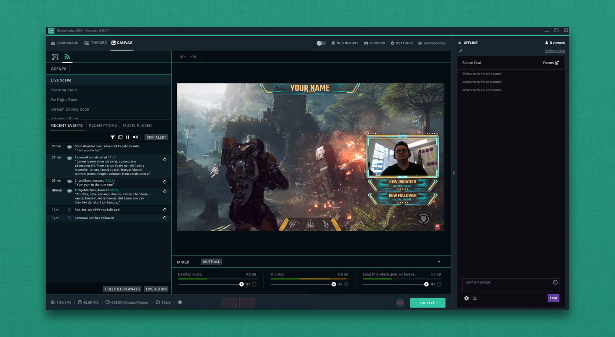Pause the alert queue

coord(128,137)
